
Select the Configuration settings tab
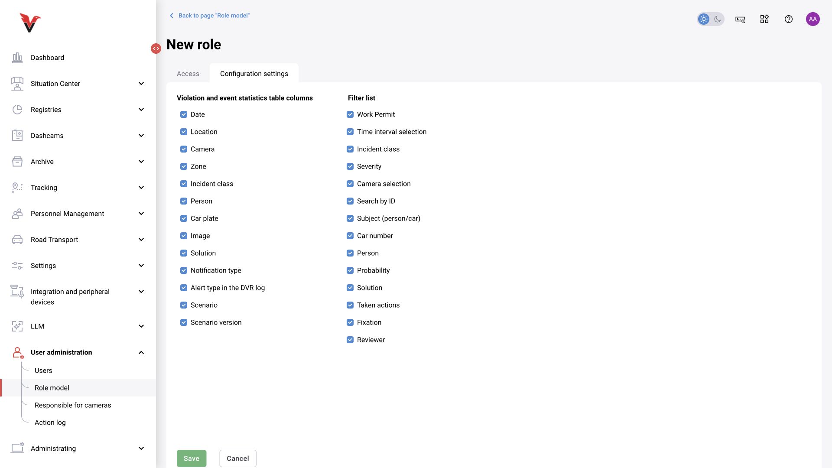(254, 74)
